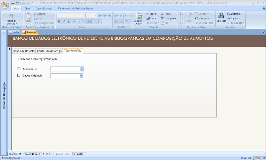Click Formatar Pincel format painter
Viewport: 266px width, 160px height.
tap(44, 23)
